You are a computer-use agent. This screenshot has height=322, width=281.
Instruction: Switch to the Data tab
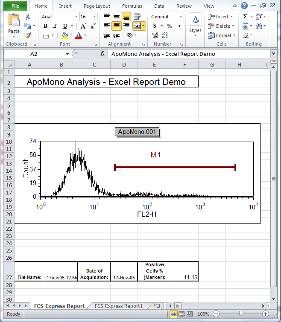point(159,6)
